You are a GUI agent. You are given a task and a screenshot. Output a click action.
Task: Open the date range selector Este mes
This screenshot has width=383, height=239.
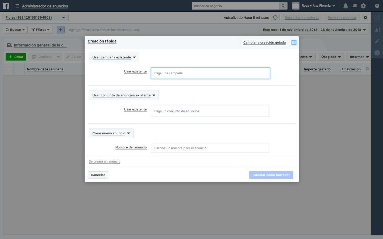(314, 30)
